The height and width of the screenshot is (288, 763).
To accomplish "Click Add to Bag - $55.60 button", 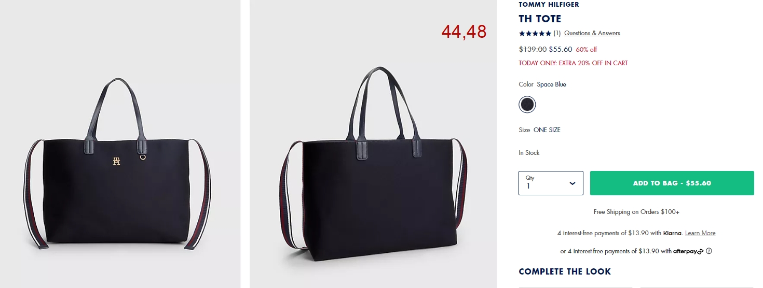I will point(672,183).
